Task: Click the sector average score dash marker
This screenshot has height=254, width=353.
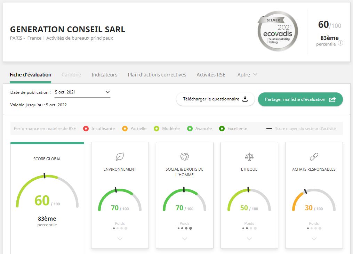Action: click(269, 129)
